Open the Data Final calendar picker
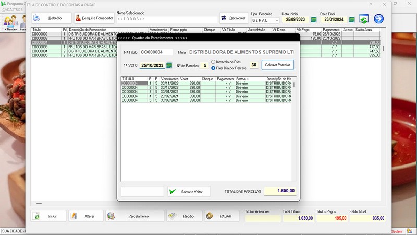 352,20
